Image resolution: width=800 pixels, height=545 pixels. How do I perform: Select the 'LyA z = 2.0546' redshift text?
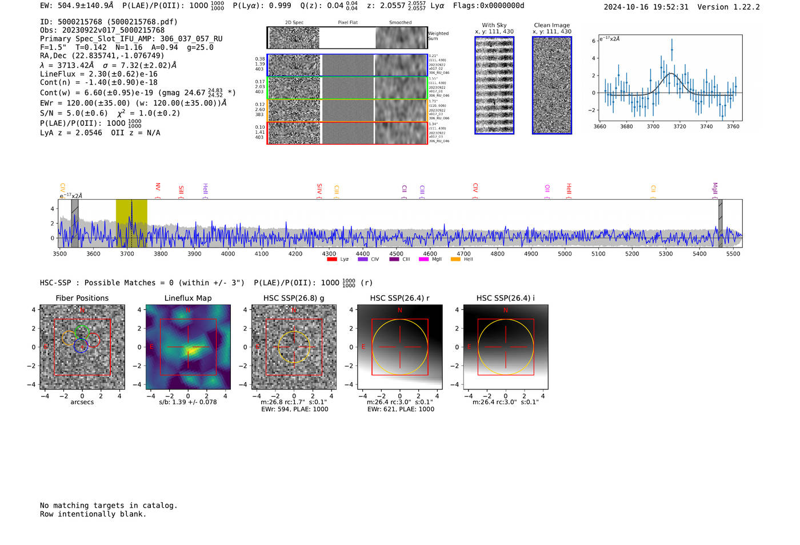pos(71,133)
